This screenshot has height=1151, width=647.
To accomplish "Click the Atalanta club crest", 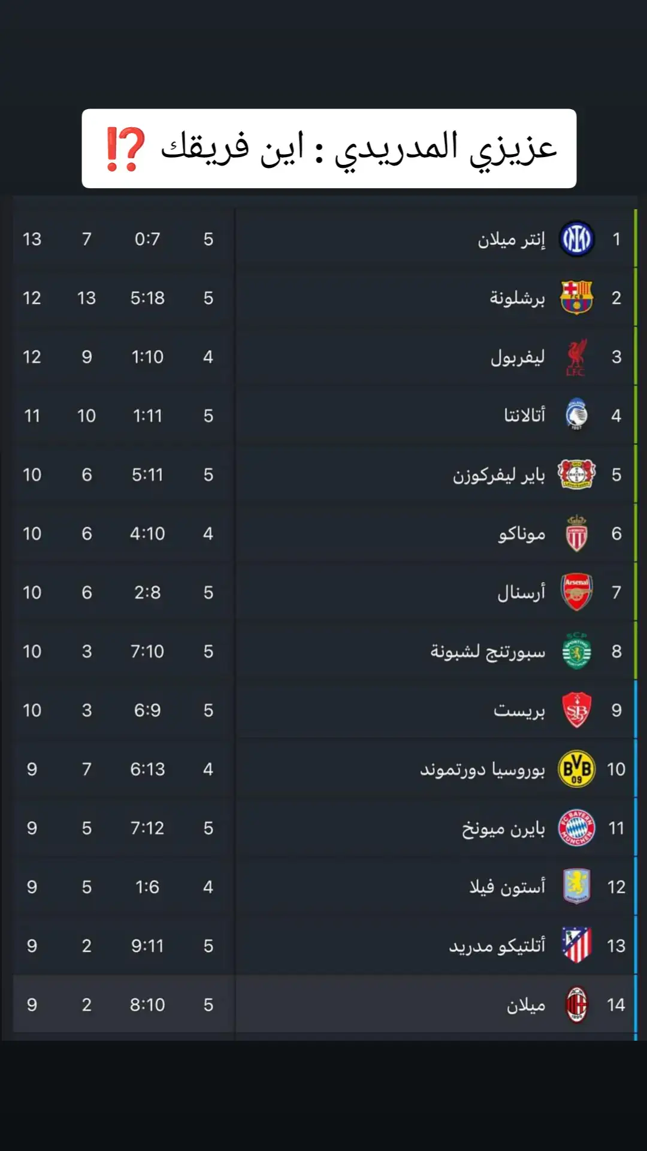I will pyautogui.click(x=576, y=415).
